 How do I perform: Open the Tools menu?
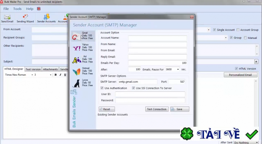(x=17, y=9)
